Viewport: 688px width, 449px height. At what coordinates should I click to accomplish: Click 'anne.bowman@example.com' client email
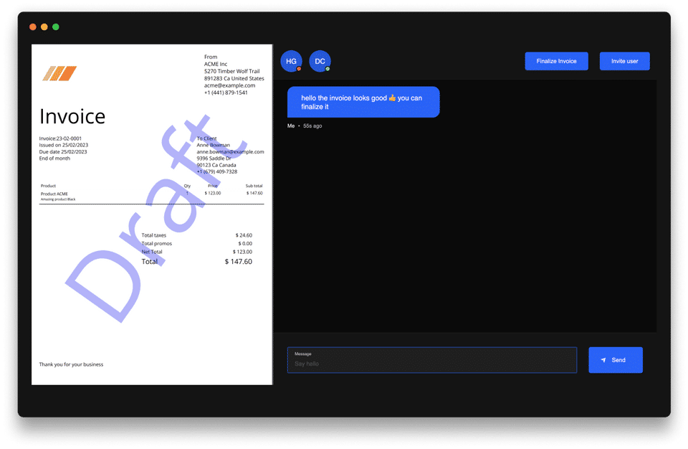coord(230,151)
